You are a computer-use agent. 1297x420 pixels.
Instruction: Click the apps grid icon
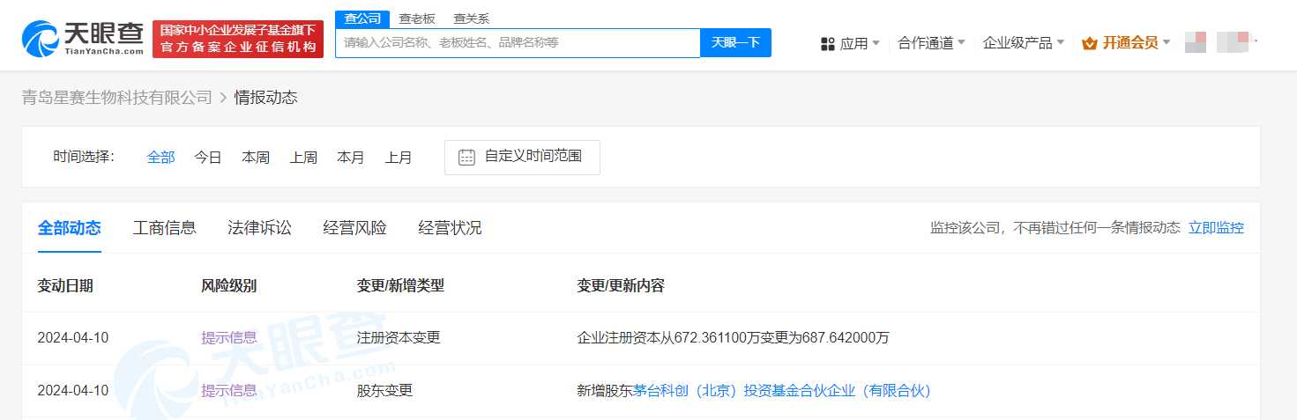(x=827, y=43)
